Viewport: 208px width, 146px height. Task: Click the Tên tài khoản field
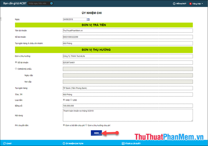coord(128,31)
